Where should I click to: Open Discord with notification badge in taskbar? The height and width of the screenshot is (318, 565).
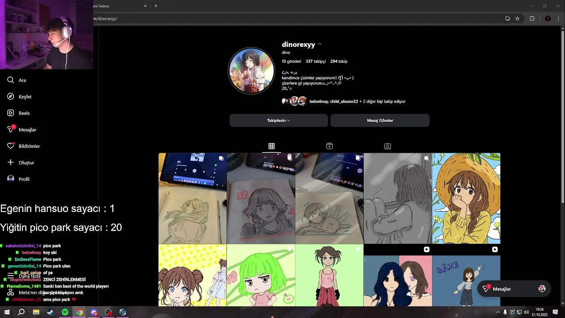(x=94, y=312)
